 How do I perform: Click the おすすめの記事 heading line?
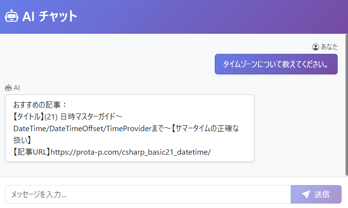point(40,105)
